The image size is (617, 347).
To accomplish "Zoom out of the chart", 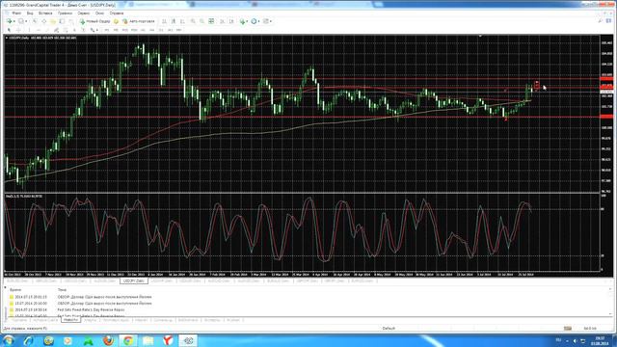I will click(x=201, y=21).
